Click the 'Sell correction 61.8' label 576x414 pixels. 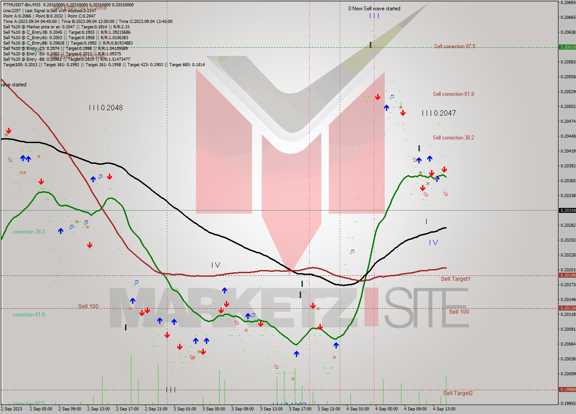[x=453, y=94]
